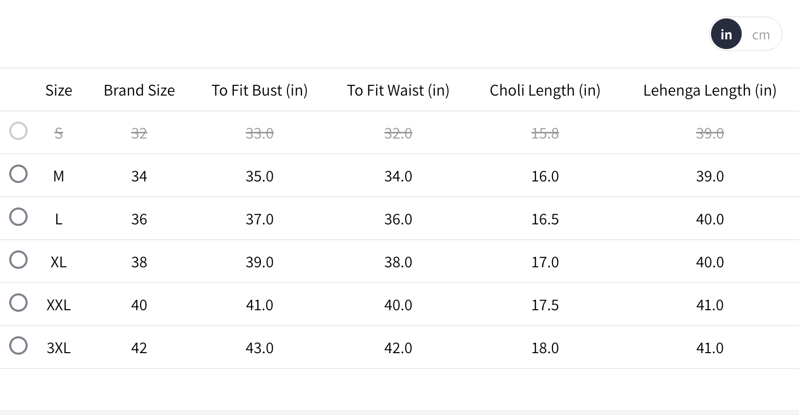Select the 3XL size radio button

pyautogui.click(x=18, y=345)
